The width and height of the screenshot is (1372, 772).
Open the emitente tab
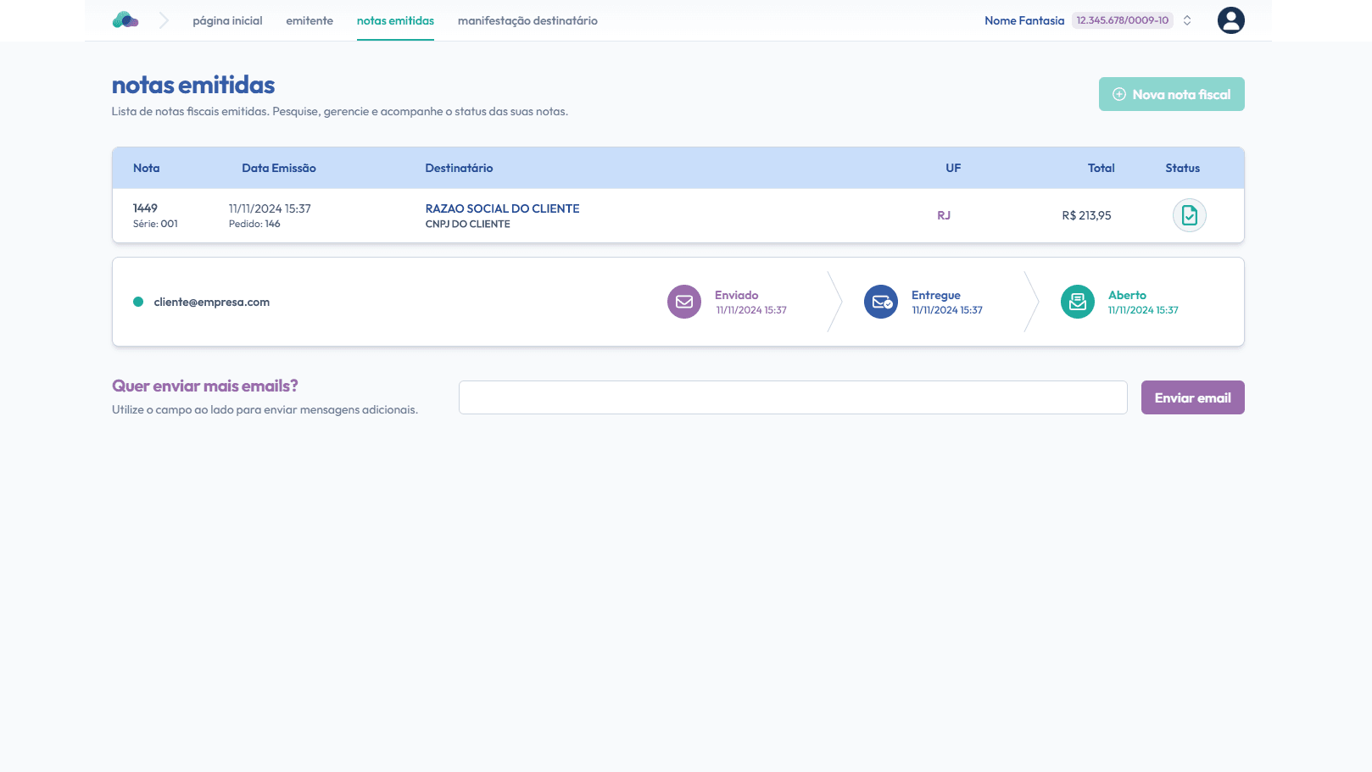(310, 20)
